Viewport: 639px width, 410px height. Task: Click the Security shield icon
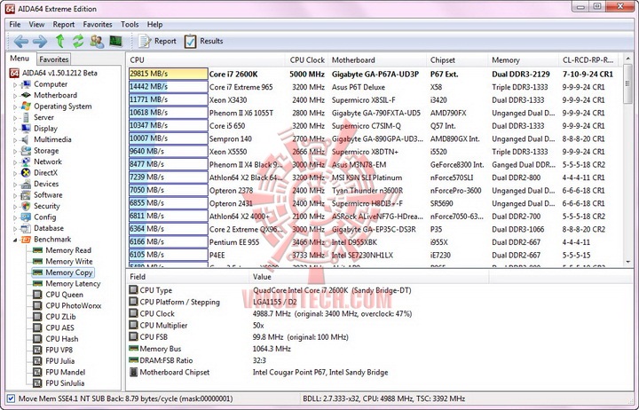[x=26, y=206]
